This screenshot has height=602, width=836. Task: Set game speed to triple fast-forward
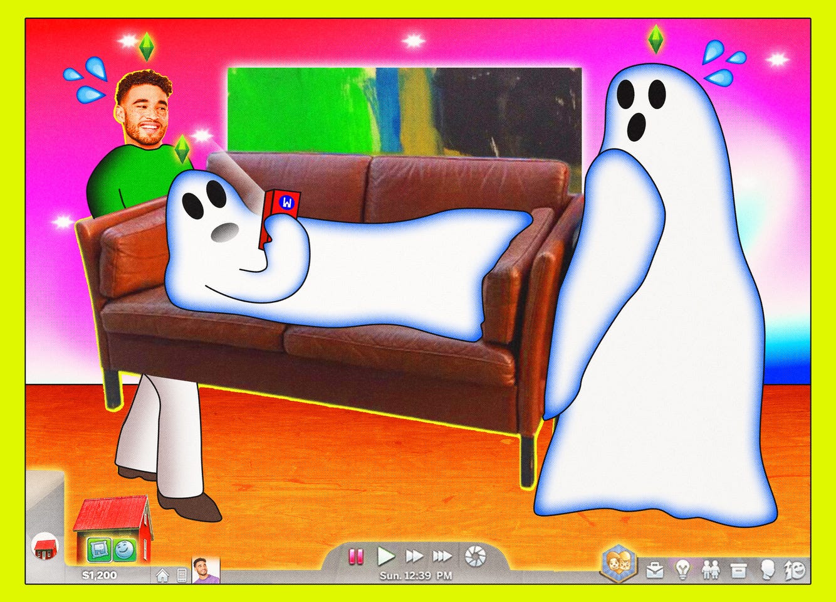(442, 556)
